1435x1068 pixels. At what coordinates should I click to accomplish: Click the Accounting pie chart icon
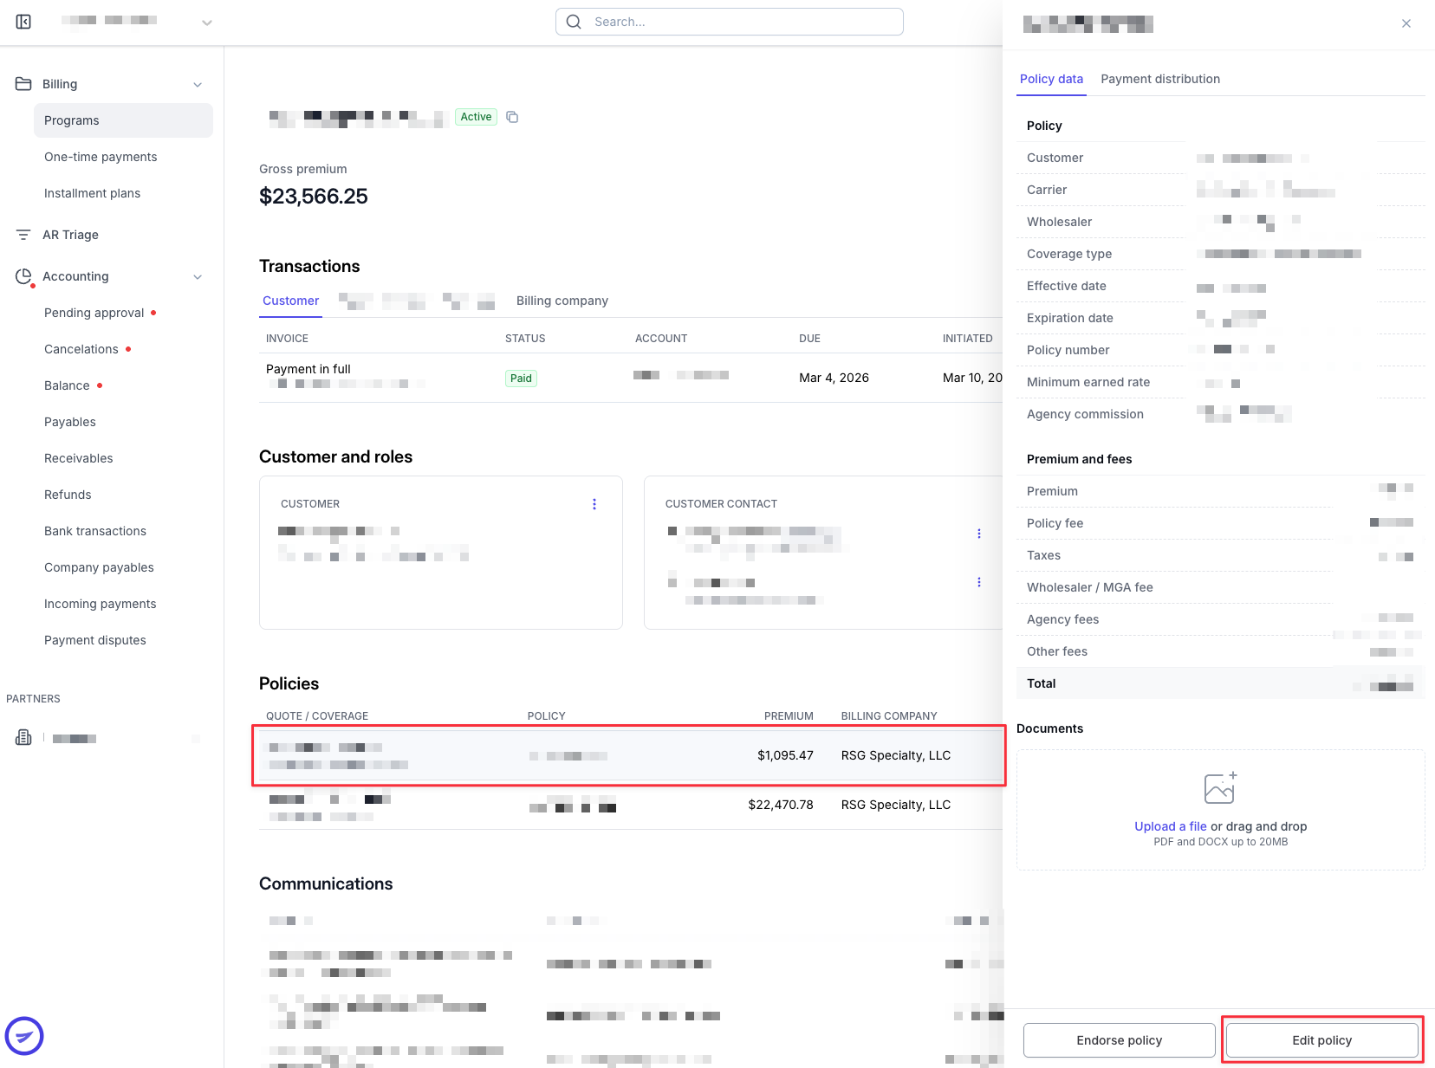[23, 276]
